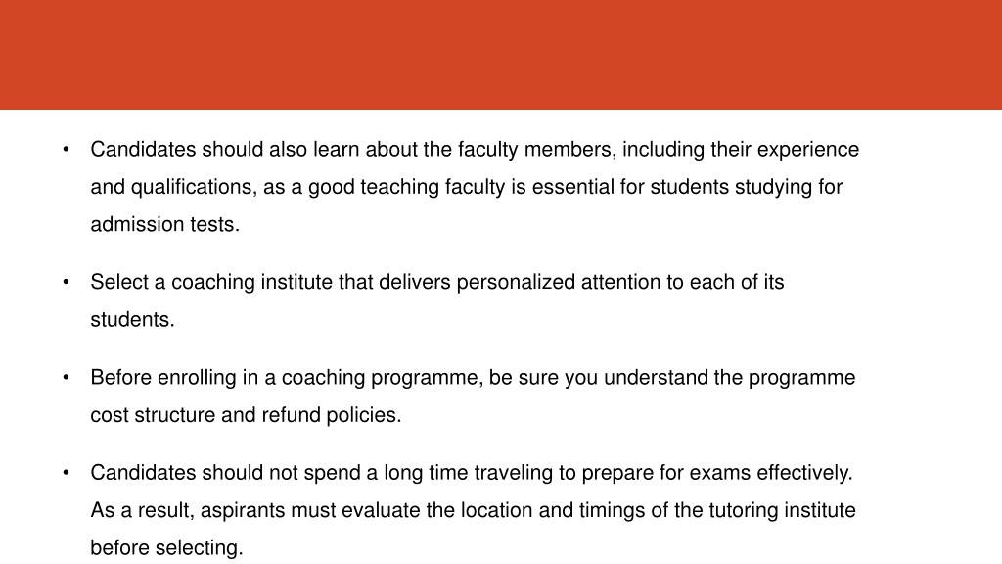The height and width of the screenshot is (564, 1002).
Task: Place cursor on 'and qualifications' line
Action: [x=467, y=187]
